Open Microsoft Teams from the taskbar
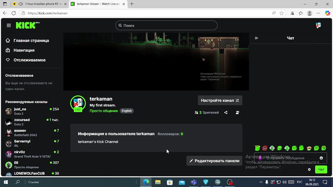 click(194, 182)
